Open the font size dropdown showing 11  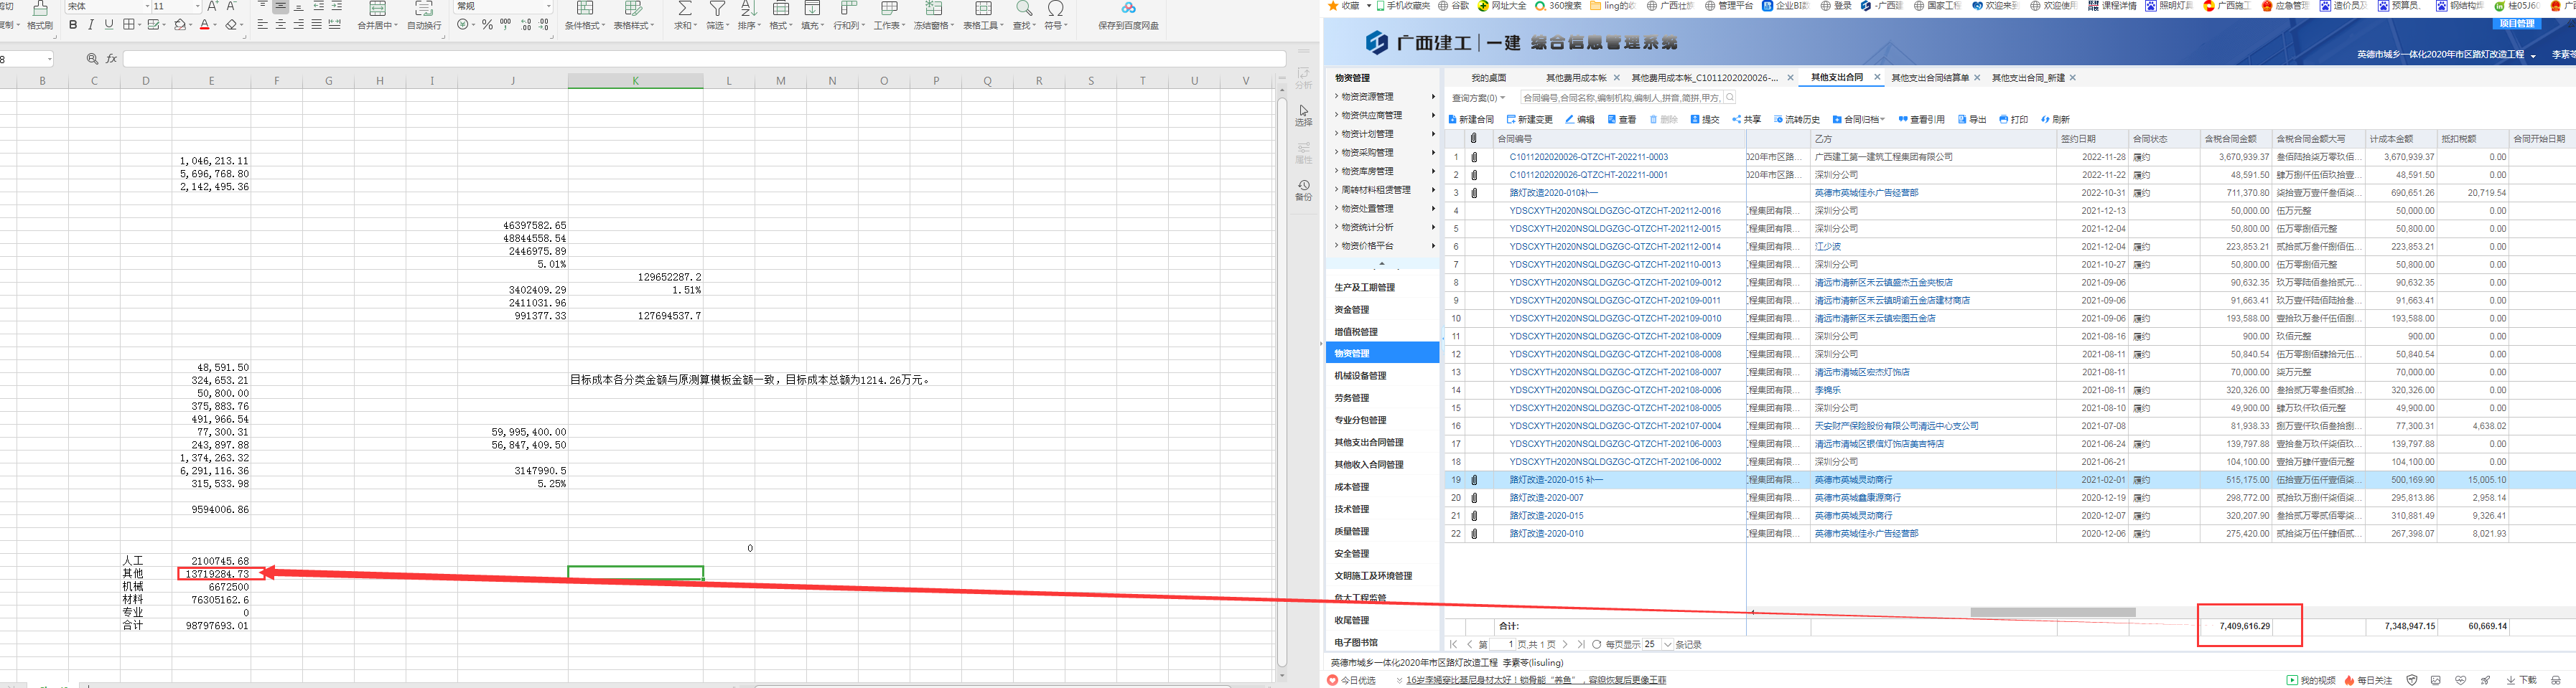point(198,6)
